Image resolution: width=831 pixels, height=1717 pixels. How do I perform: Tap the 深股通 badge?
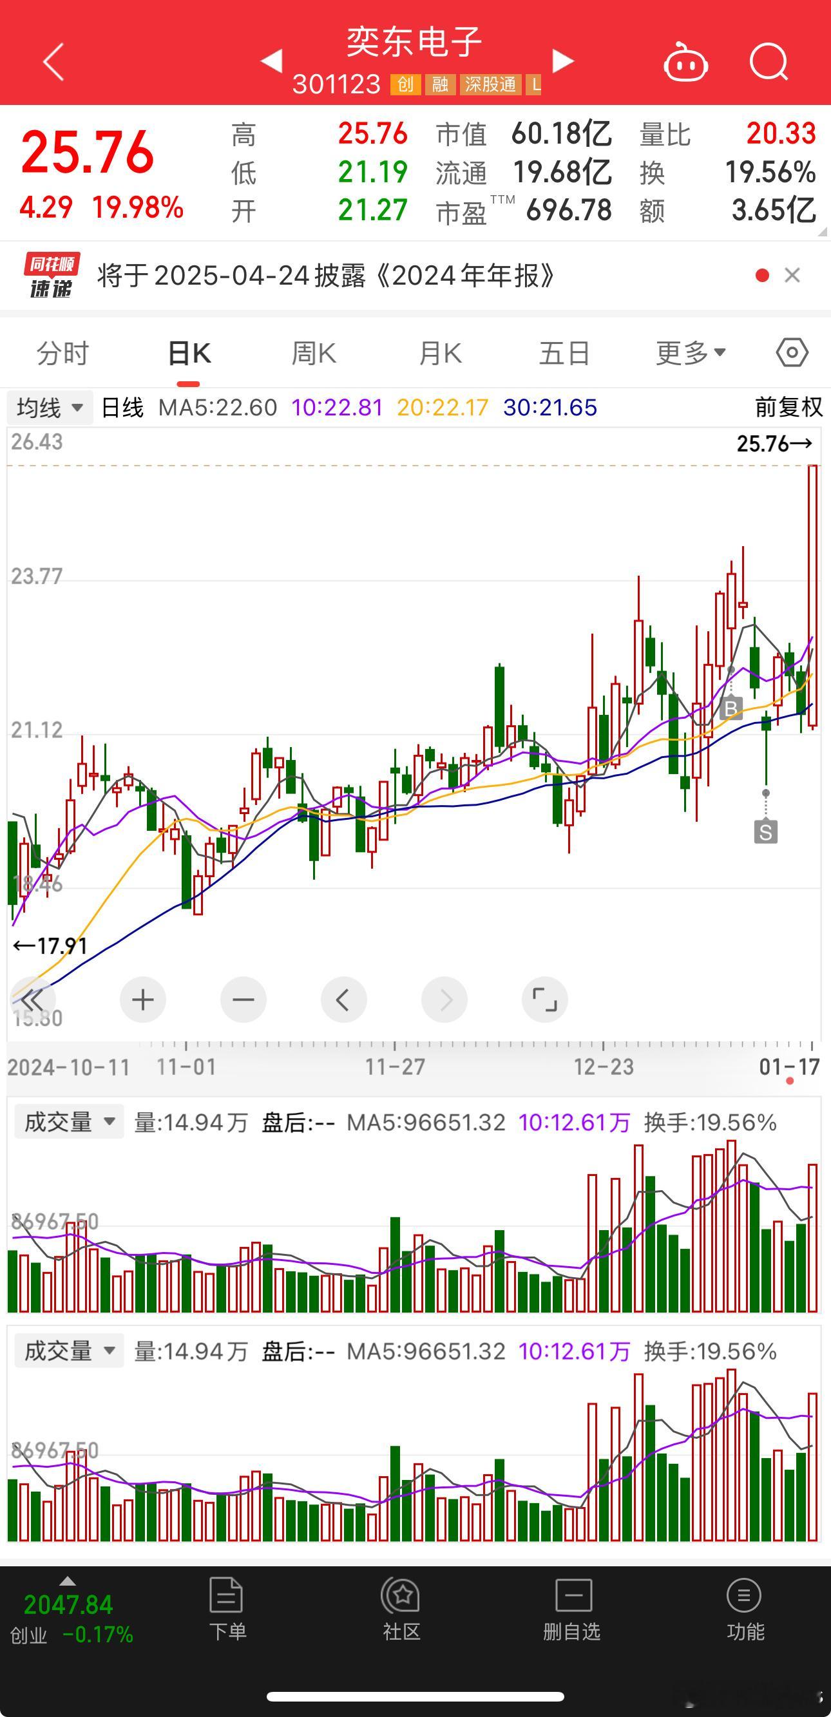pos(491,84)
